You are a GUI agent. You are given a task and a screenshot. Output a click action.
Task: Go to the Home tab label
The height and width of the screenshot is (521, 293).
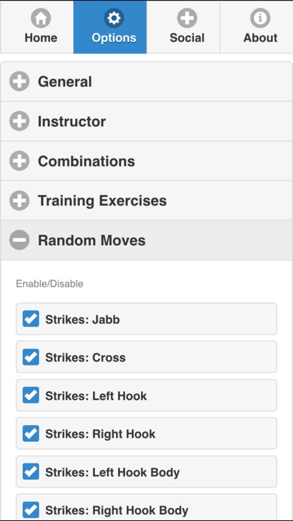click(41, 38)
